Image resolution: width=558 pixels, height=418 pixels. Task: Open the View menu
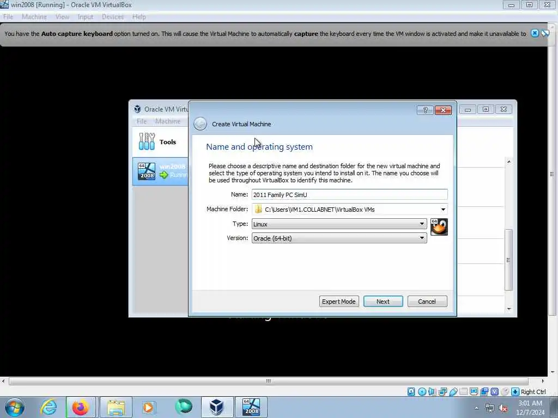pyautogui.click(x=62, y=17)
